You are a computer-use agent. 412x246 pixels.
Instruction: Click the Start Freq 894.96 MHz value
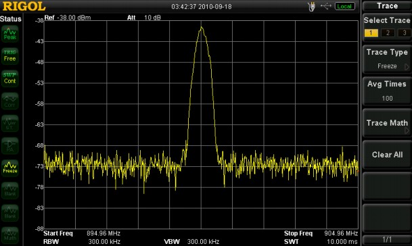point(104,233)
